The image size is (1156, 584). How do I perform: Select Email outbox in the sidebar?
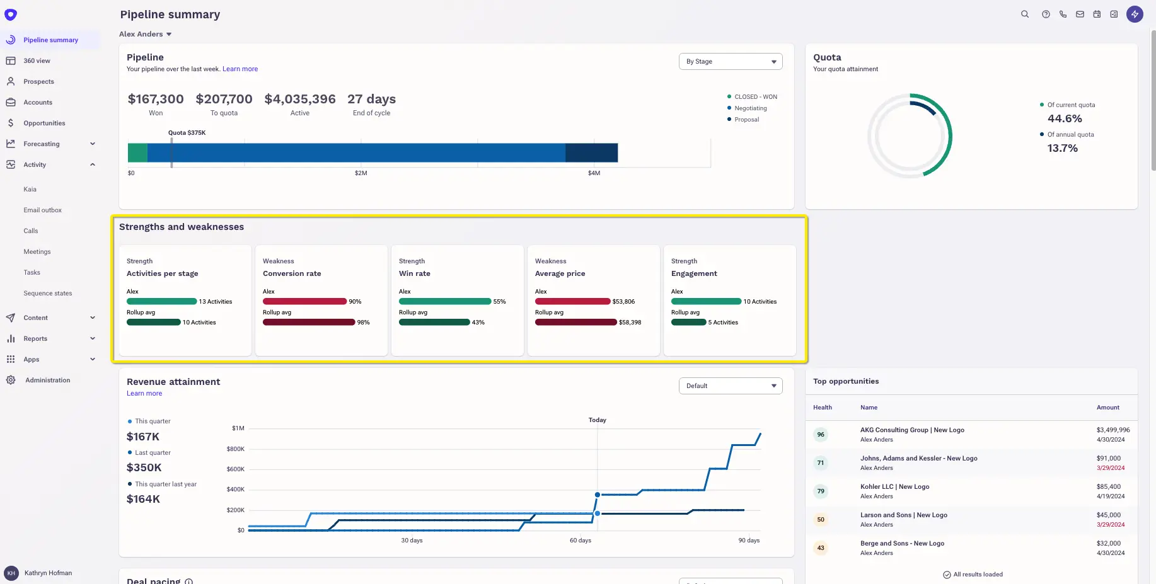(x=42, y=210)
